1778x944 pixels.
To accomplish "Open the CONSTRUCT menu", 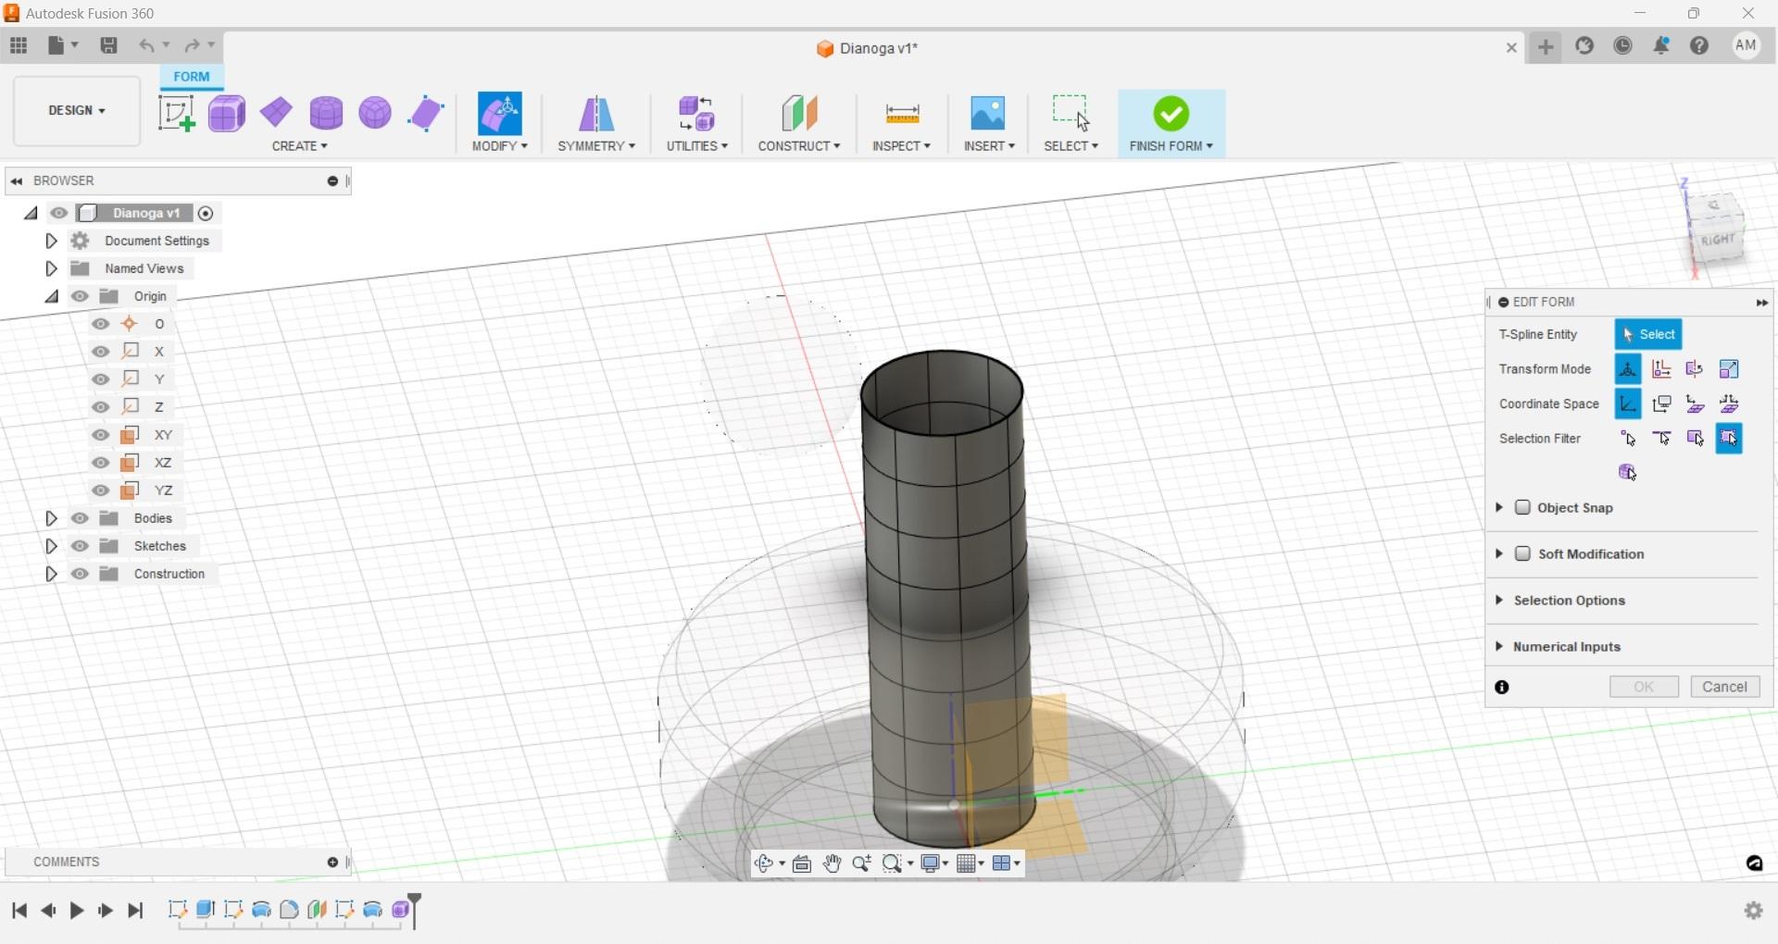I will tap(799, 146).
